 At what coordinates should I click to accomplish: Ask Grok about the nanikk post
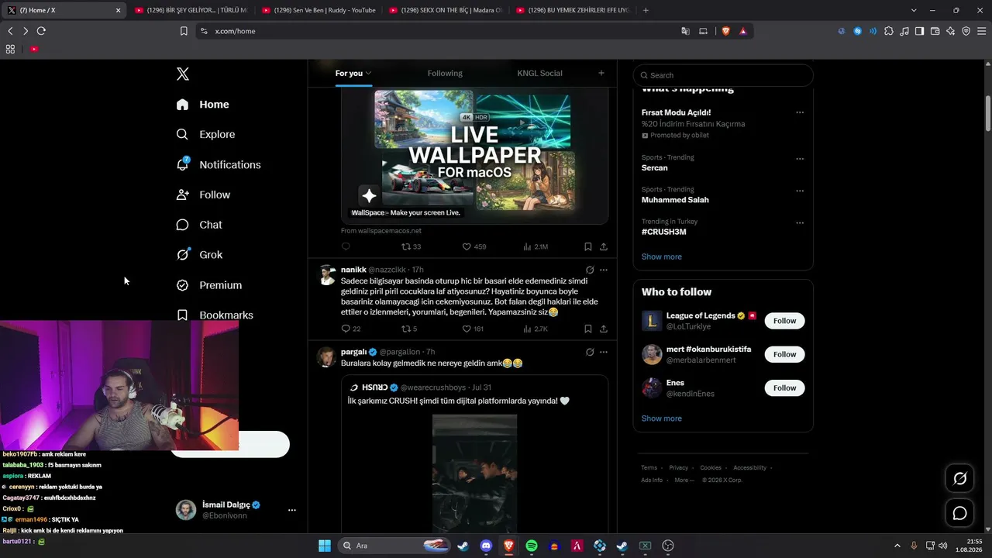(x=590, y=270)
